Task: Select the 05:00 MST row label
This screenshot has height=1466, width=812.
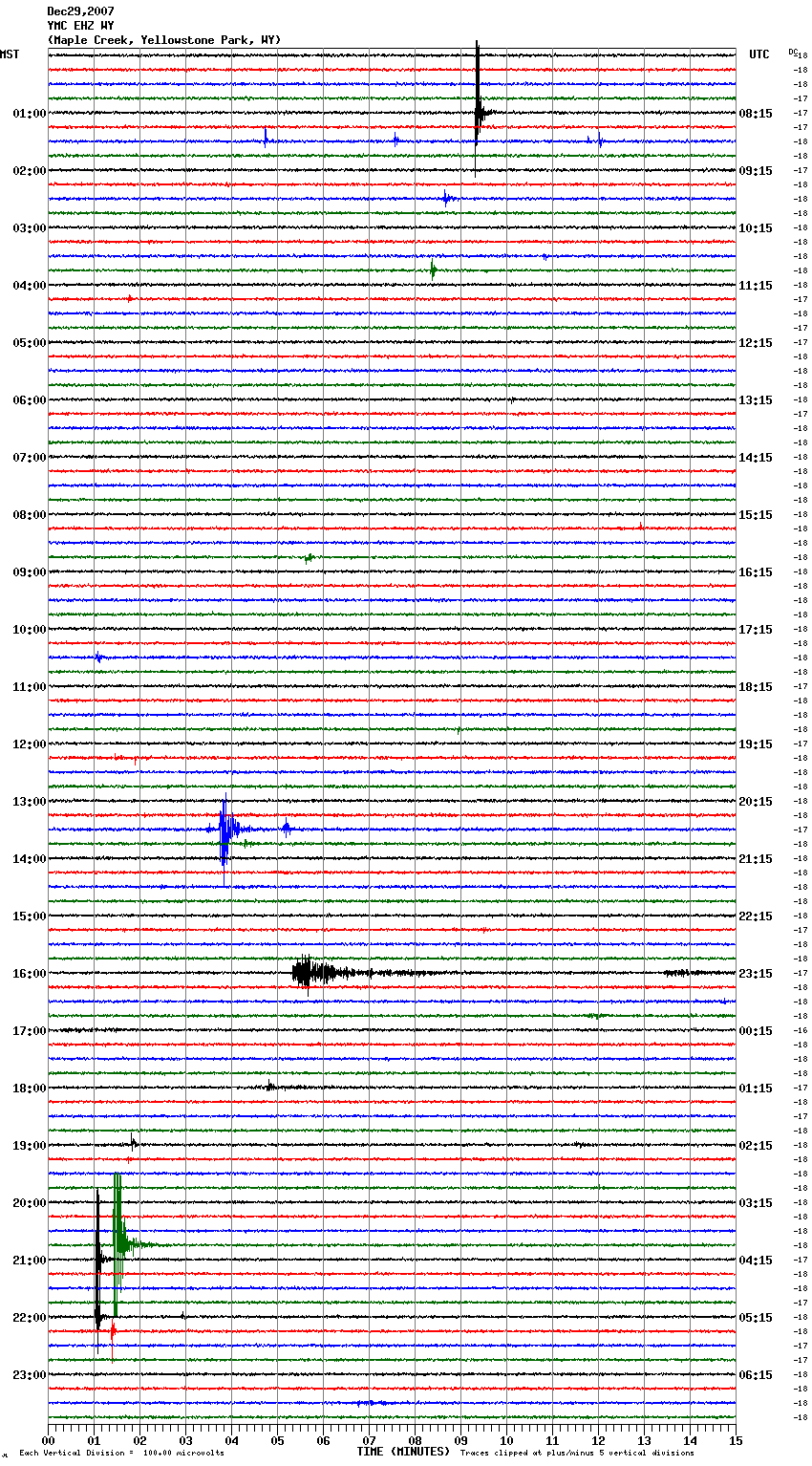Action: pyautogui.click(x=30, y=343)
